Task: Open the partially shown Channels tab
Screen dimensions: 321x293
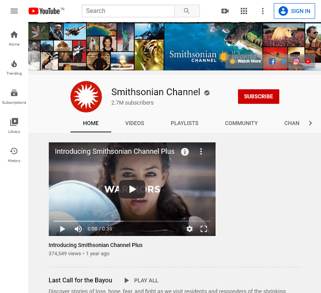Action: pyautogui.click(x=292, y=123)
